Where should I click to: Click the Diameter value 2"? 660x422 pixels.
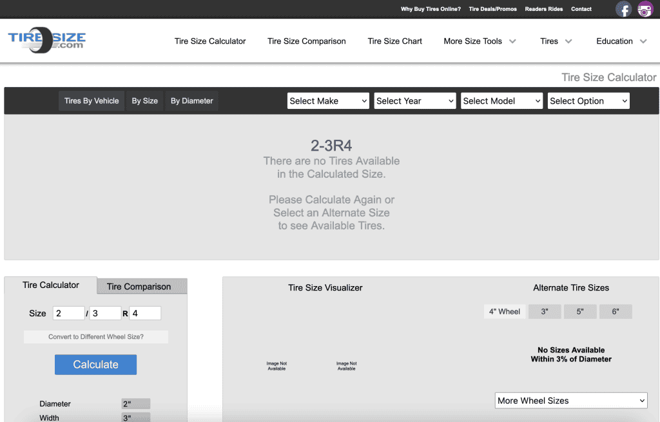pos(135,404)
